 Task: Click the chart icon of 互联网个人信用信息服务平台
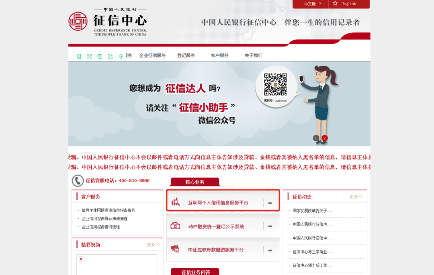176,202
